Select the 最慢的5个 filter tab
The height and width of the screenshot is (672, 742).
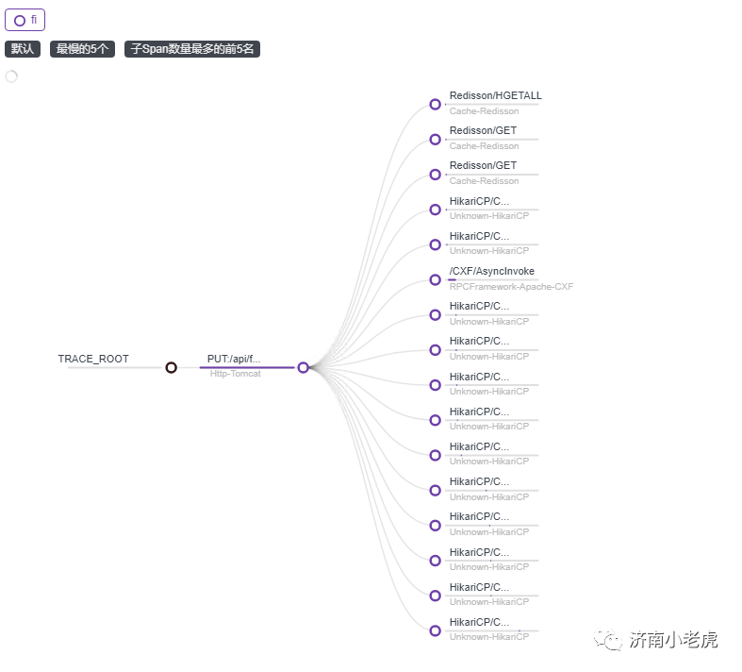[x=82, y=49]
